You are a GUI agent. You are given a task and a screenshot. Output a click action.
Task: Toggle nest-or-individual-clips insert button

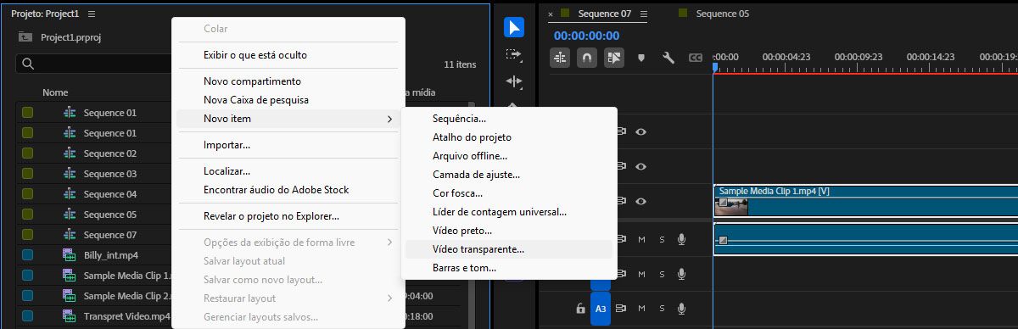[x=560, y=58]
